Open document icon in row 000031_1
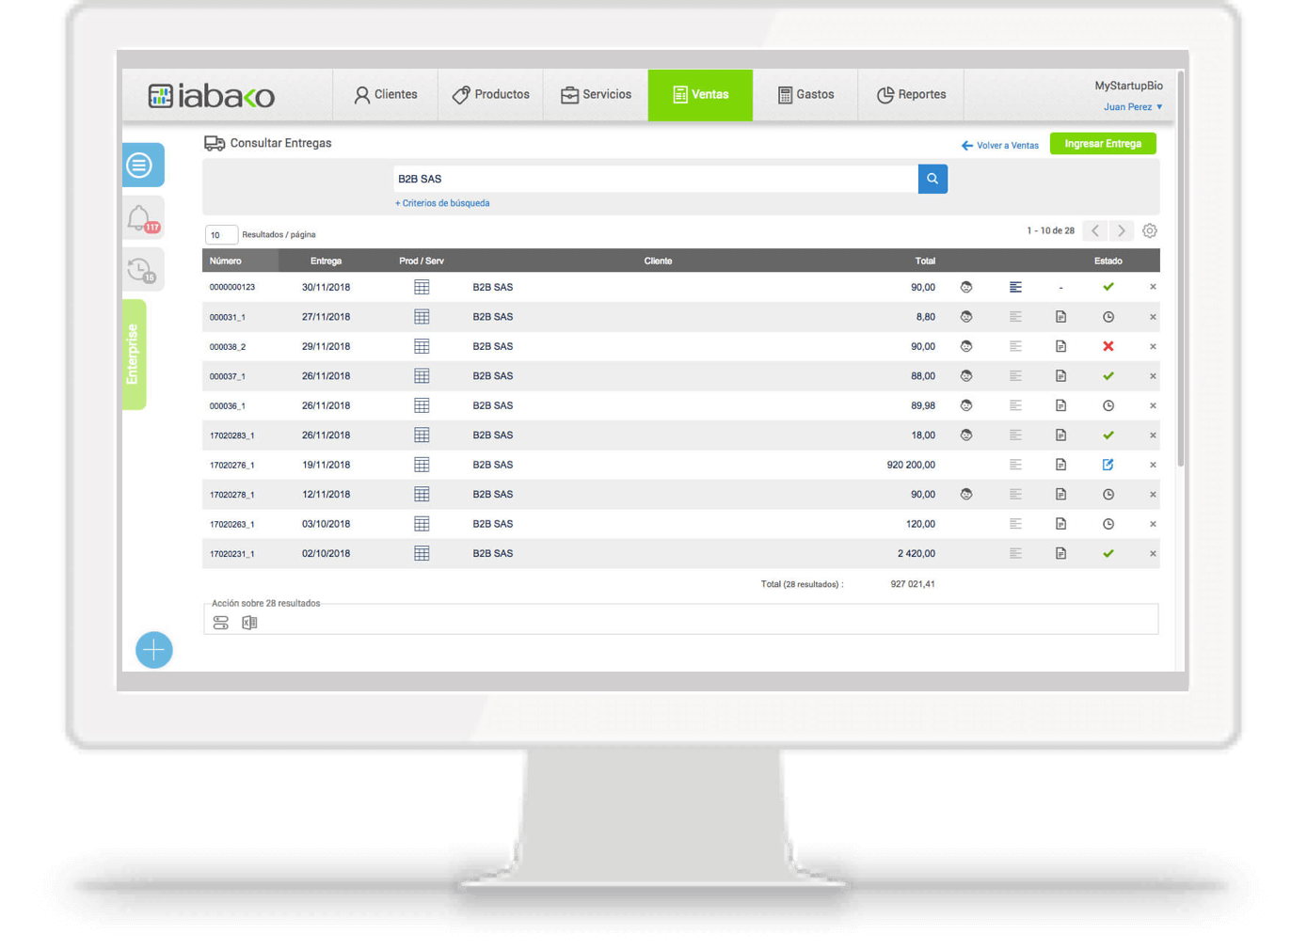This screenshot has height=950, width=1307. tap(1060, 317)
